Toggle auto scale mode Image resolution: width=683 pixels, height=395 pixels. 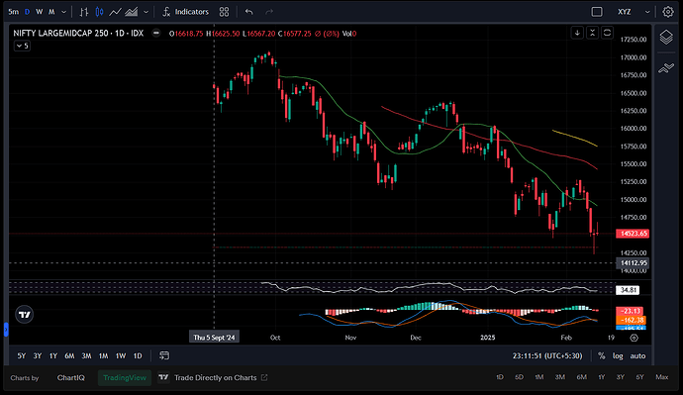click(x=637, y=355)
